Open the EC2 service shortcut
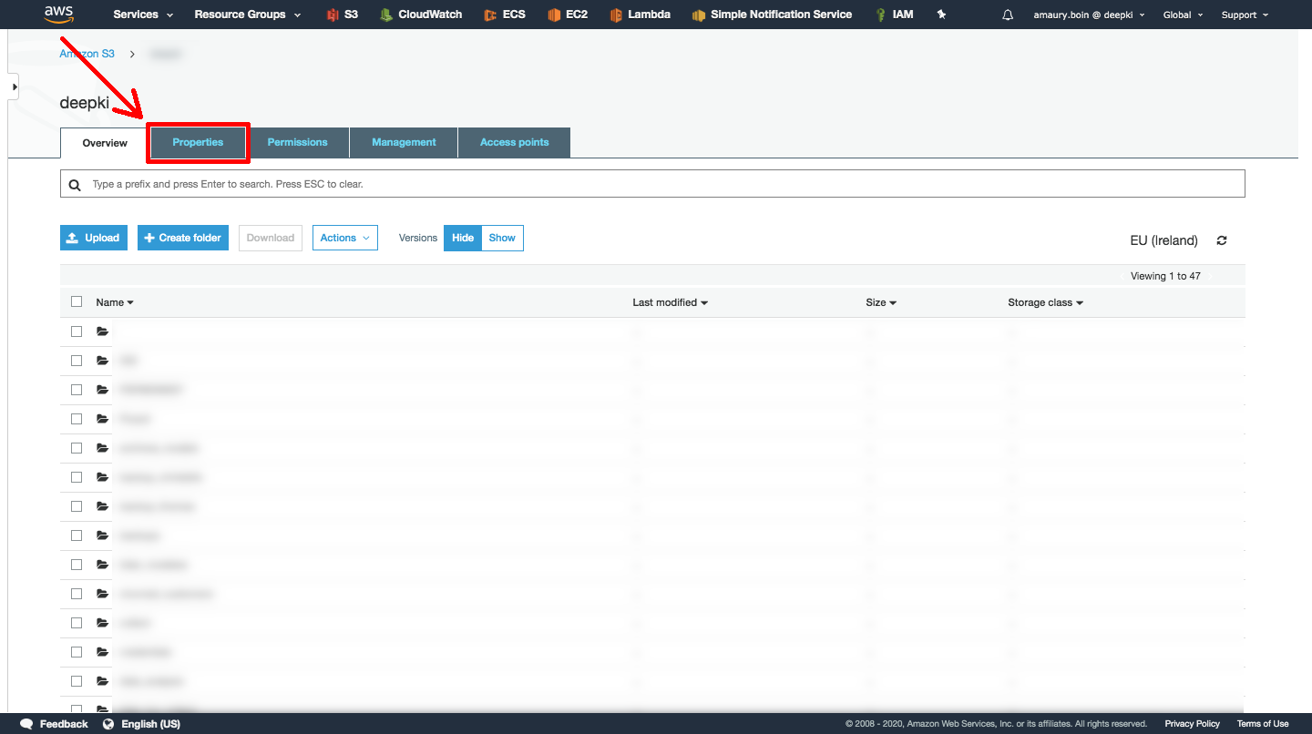Screen dimensions: 1312x734 pos(568,15)
